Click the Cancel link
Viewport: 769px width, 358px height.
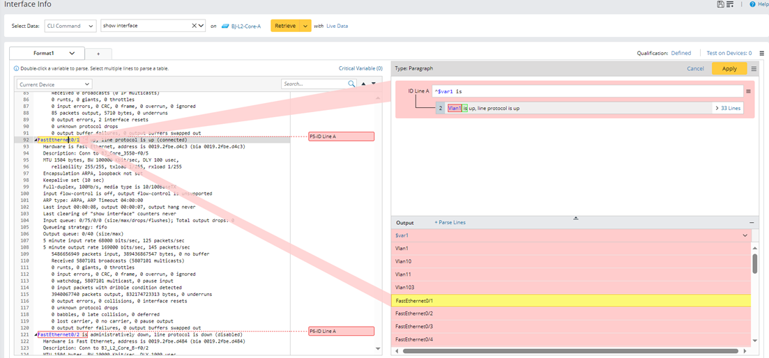(x=695, y=69)
